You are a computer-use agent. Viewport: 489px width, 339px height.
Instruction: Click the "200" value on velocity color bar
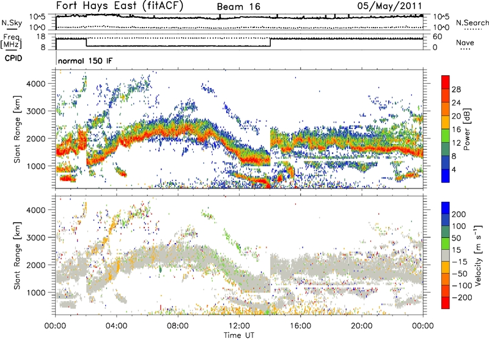coord(459,214)
